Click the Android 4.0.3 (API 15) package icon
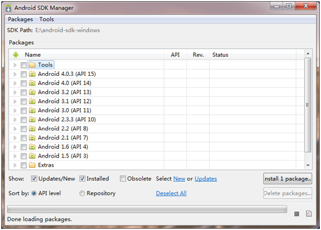 point(32,74)
